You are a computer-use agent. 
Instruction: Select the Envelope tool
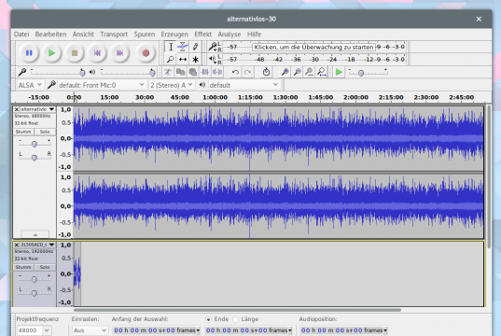pos(183,47)
